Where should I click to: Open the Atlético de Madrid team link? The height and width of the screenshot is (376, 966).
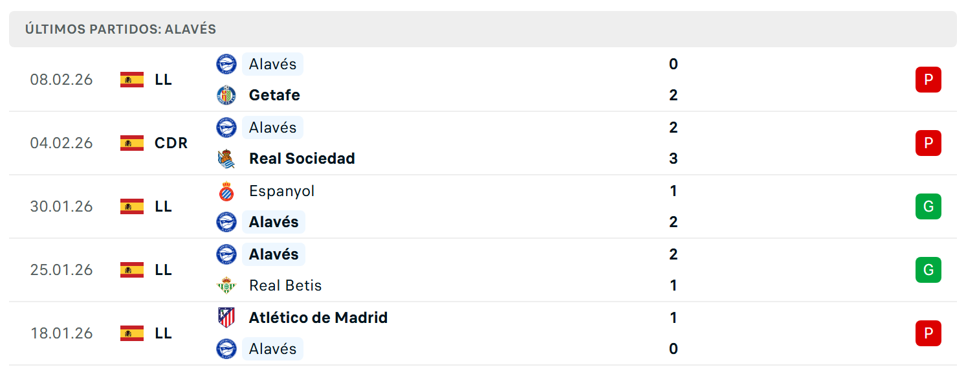pos(318,318)
